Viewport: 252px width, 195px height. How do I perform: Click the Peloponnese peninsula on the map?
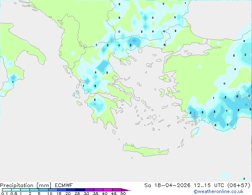(103, 111)
